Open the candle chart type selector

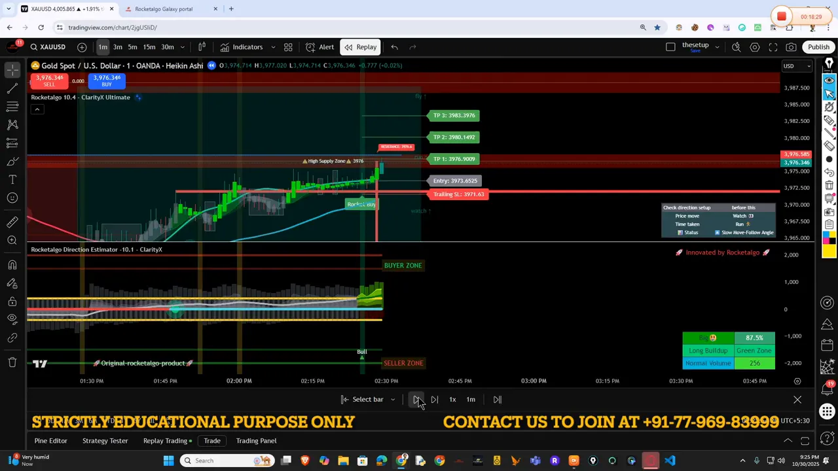[202, 47]
